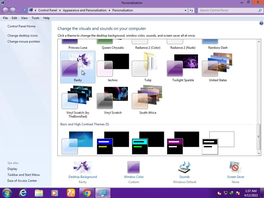Launch UC Browser from taskbar
Screen dimensions: 264x198
point(71,193)
